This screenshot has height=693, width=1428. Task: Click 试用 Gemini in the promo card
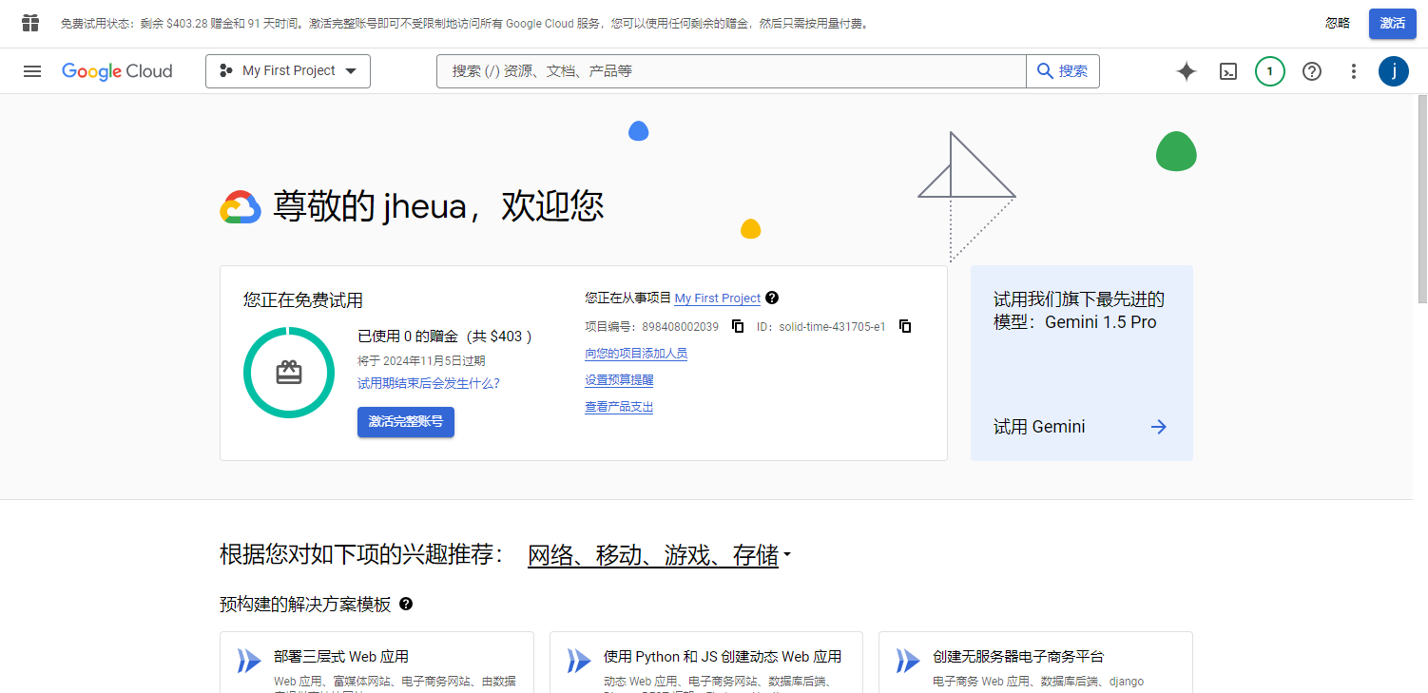(1038, 426)
